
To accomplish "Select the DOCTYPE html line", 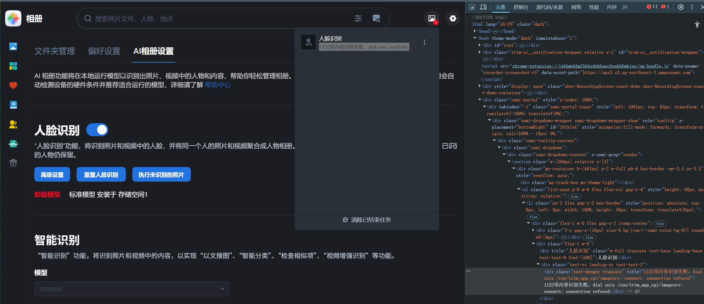I will 489,17.
